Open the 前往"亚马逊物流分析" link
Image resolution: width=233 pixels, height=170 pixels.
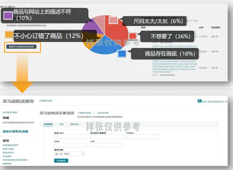click(213, 102)
